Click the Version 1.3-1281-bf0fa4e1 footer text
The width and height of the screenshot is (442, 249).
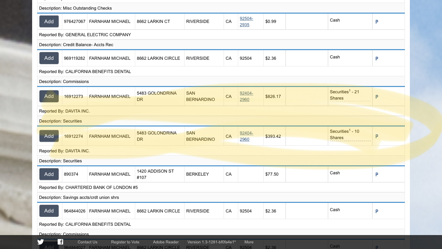(212, 242)
